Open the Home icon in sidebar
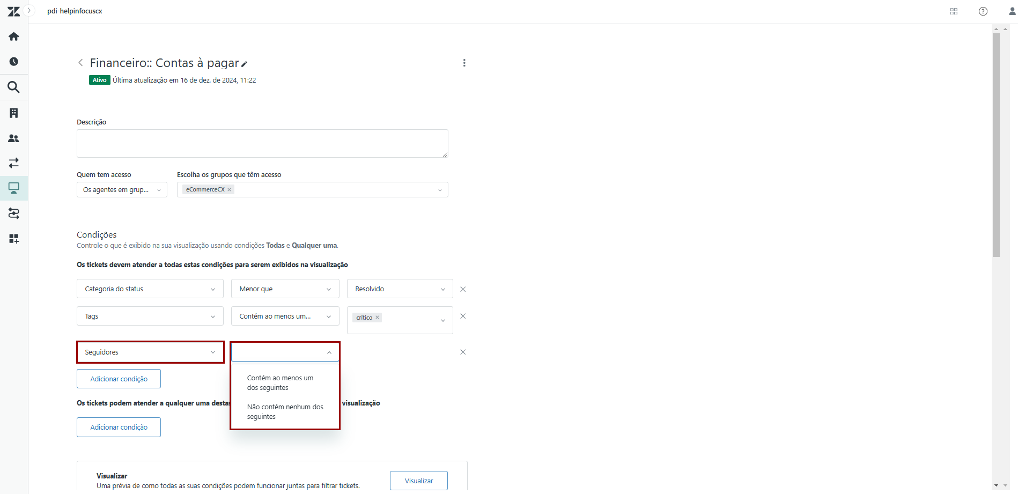This screenshot has height=494, width=1018. pos(14,36)
